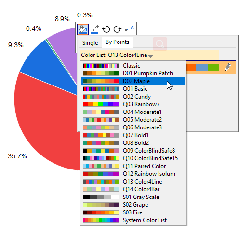The image size is (239, 226).
Task: Pick Q06 Moderate3 from the list
Action: coord(133,127)
